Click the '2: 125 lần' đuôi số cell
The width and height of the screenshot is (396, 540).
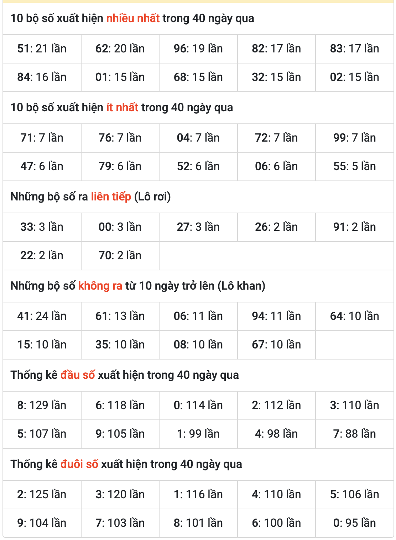click(42, 495)
